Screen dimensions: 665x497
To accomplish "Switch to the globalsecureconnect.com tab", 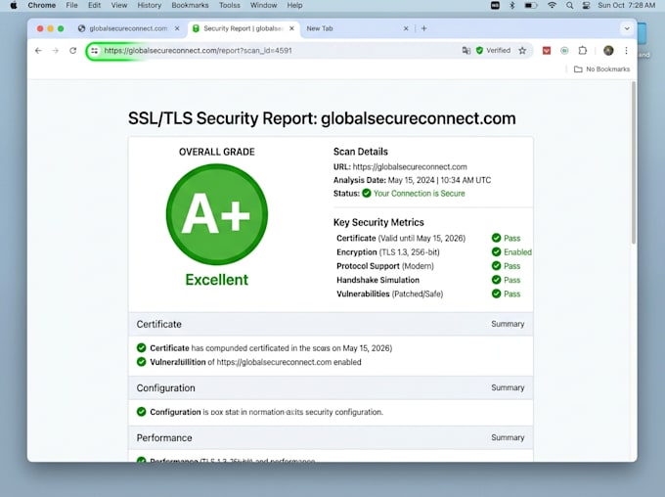I will click(128, 28).
